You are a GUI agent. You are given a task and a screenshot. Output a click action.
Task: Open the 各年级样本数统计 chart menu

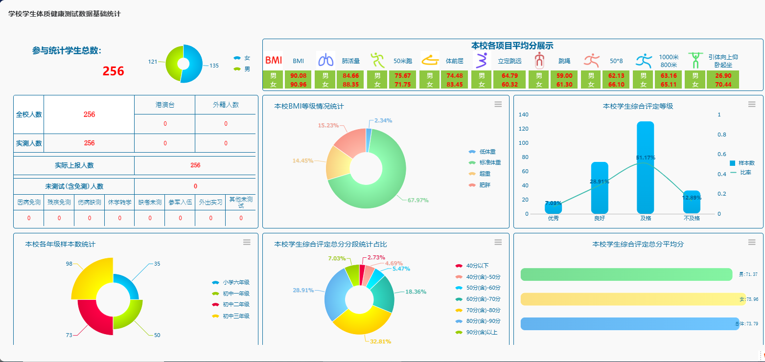[x=247, y=242]
